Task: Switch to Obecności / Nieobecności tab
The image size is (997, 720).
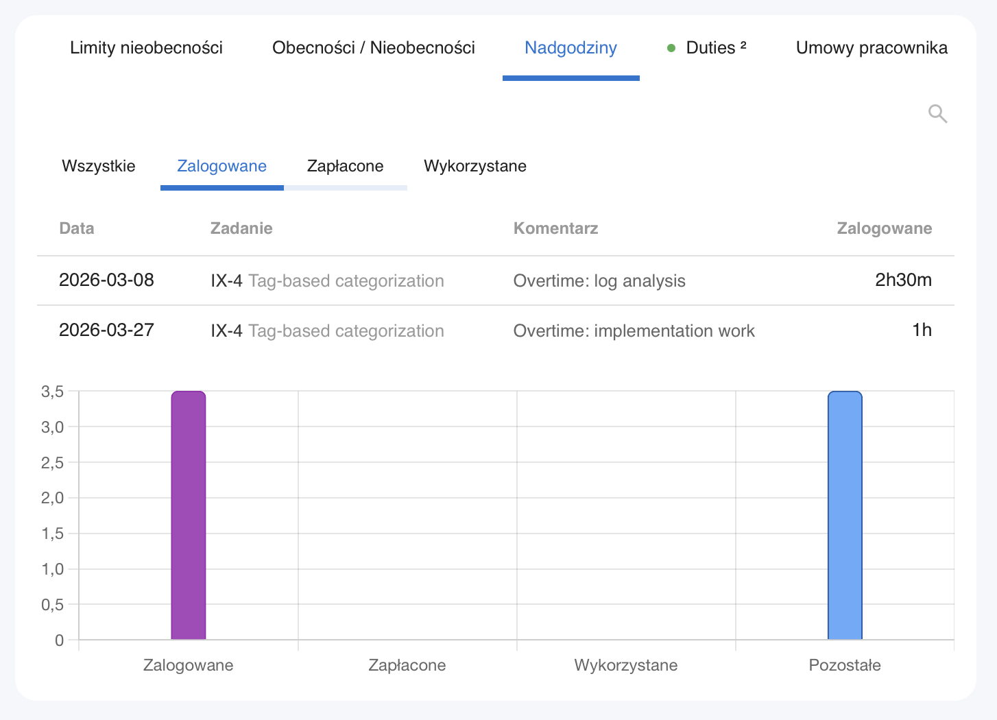Action: (x=374, y=48)
